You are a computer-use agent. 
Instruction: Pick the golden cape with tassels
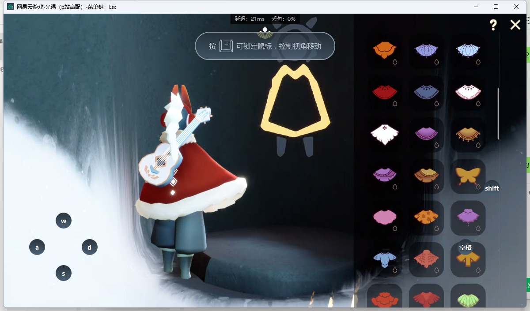click(468, 133)
